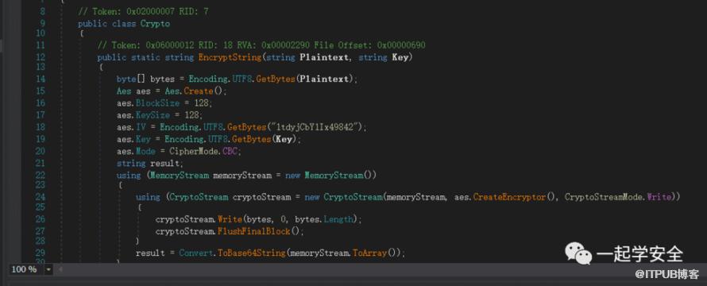Click the EncryptString method name
This screenshot has height=286, width=707.
(x=230, y=57)
